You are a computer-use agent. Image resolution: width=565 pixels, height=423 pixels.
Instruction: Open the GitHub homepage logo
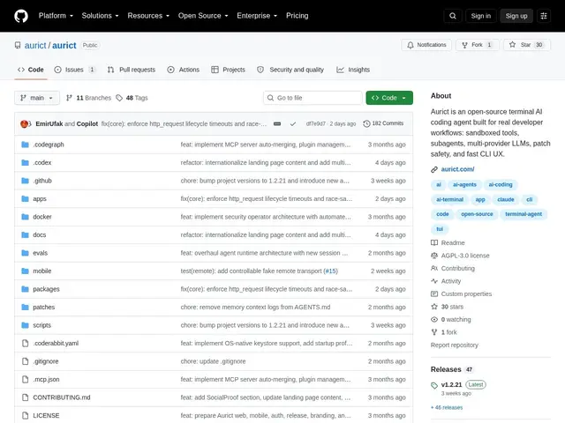(21, 16)
